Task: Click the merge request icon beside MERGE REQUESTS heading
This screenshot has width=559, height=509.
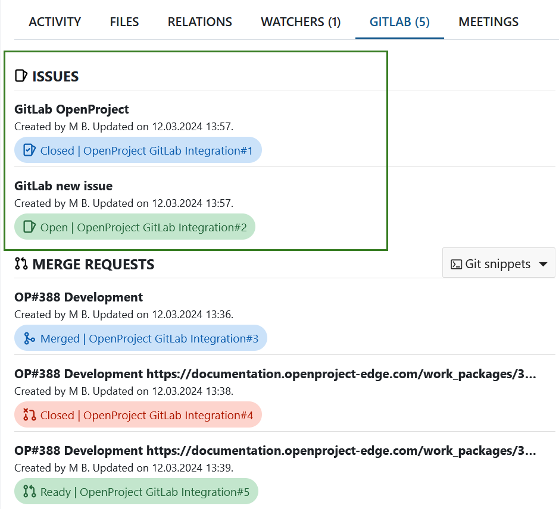Action: click(x=20, y=264)
